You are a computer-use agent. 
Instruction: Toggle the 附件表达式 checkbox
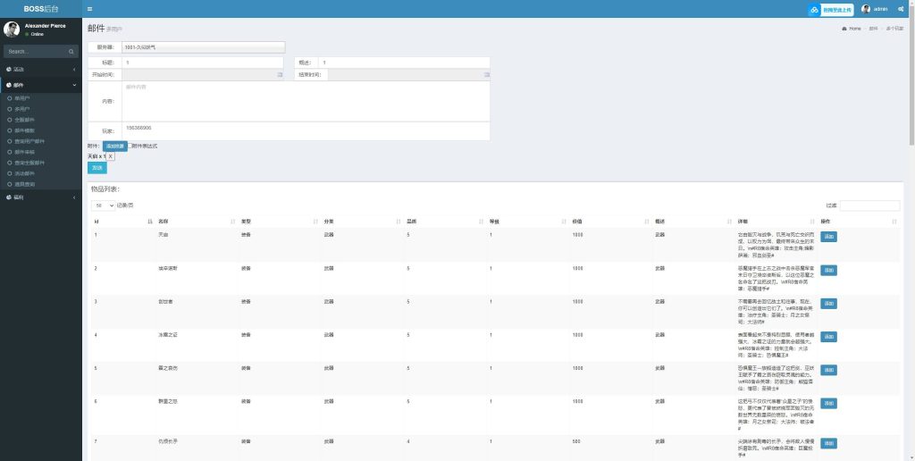click(x=130, y=146)
